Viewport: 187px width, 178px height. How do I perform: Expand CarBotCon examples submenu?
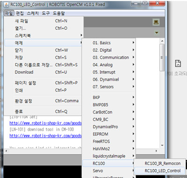(x=109, y=112)
